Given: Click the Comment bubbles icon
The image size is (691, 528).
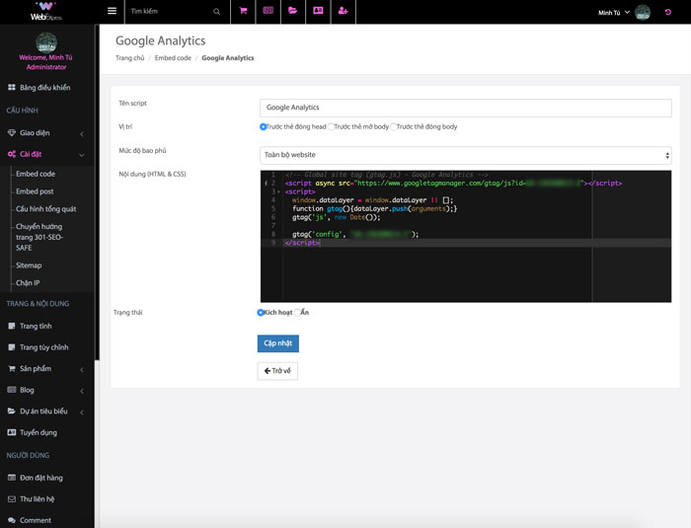Looking at the screenshot, I should (x=12, y=520).
